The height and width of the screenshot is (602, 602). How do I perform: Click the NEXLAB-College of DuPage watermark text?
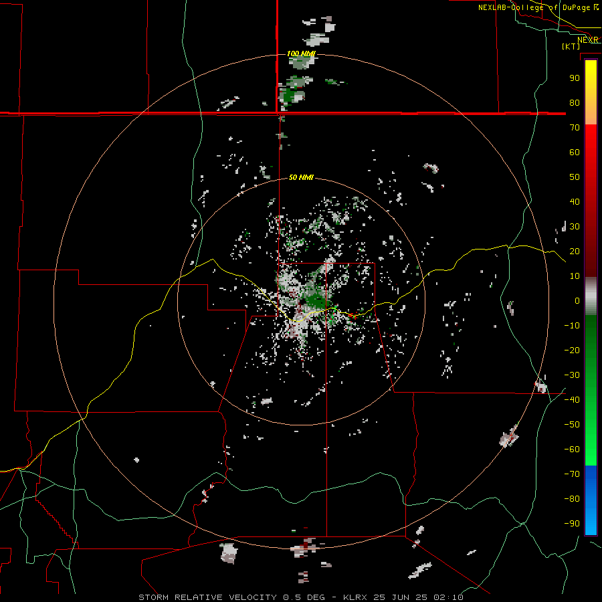[538, 7]
